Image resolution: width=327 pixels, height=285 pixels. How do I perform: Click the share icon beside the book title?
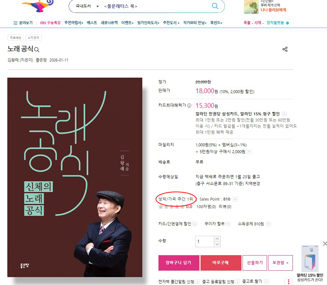pos(285,49)
